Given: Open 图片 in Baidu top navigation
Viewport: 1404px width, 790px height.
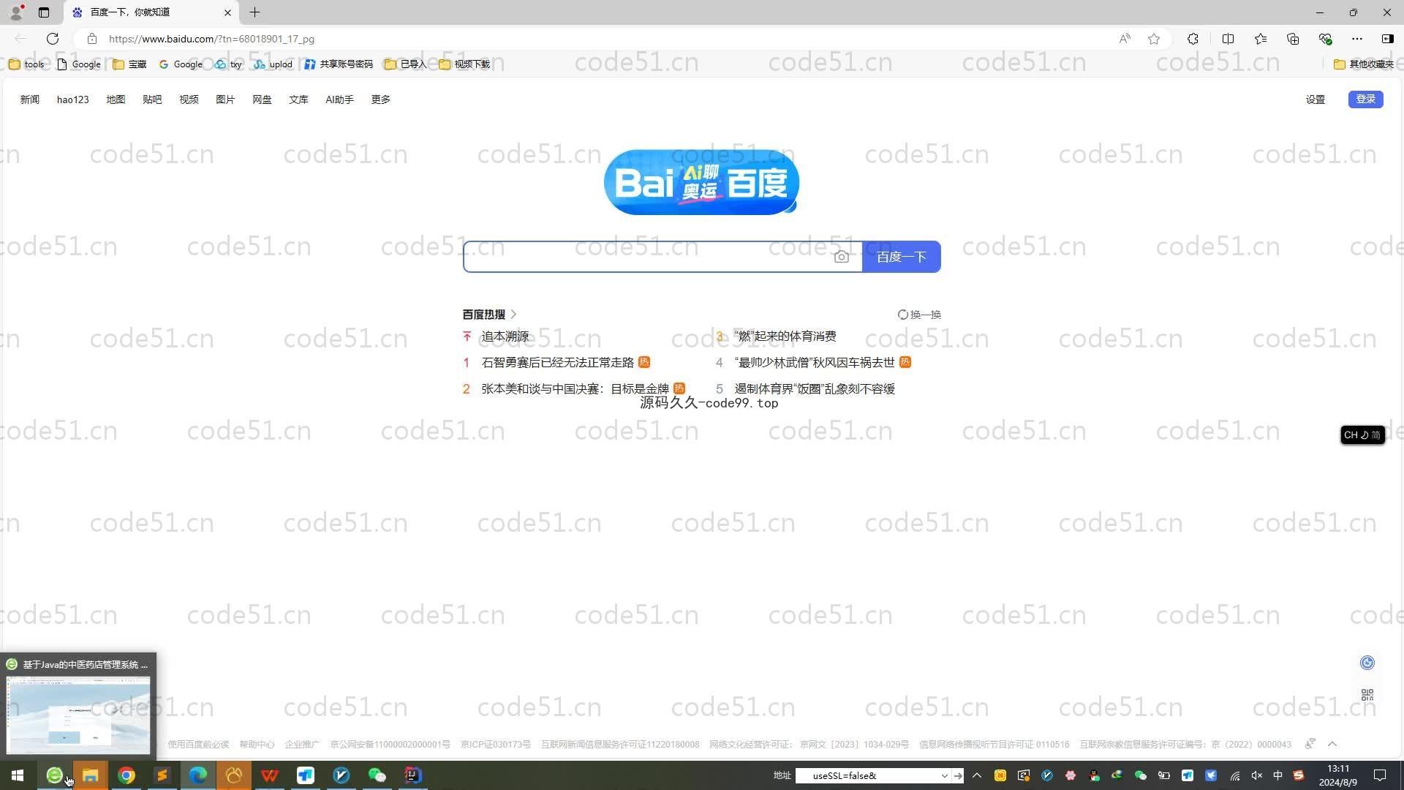Looking at the screenshot, I should click(225, 99).
